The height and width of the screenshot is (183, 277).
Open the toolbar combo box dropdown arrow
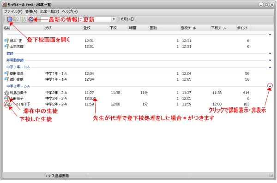[114, 19]
